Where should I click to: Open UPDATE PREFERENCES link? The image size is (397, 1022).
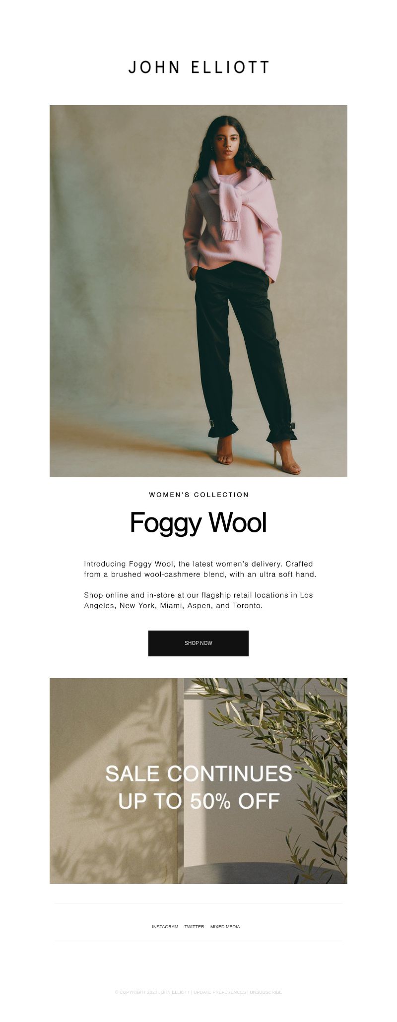pos(219,992)
